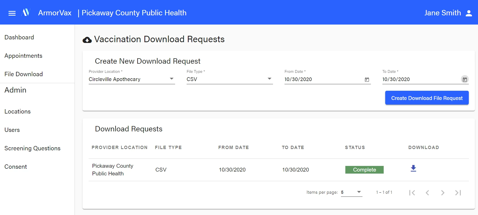
Task: Click the Pickaway County Public Health row cell
Action: 113,170
